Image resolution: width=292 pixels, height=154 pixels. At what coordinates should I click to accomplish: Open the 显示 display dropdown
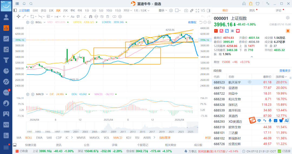(x=163, y=10)
